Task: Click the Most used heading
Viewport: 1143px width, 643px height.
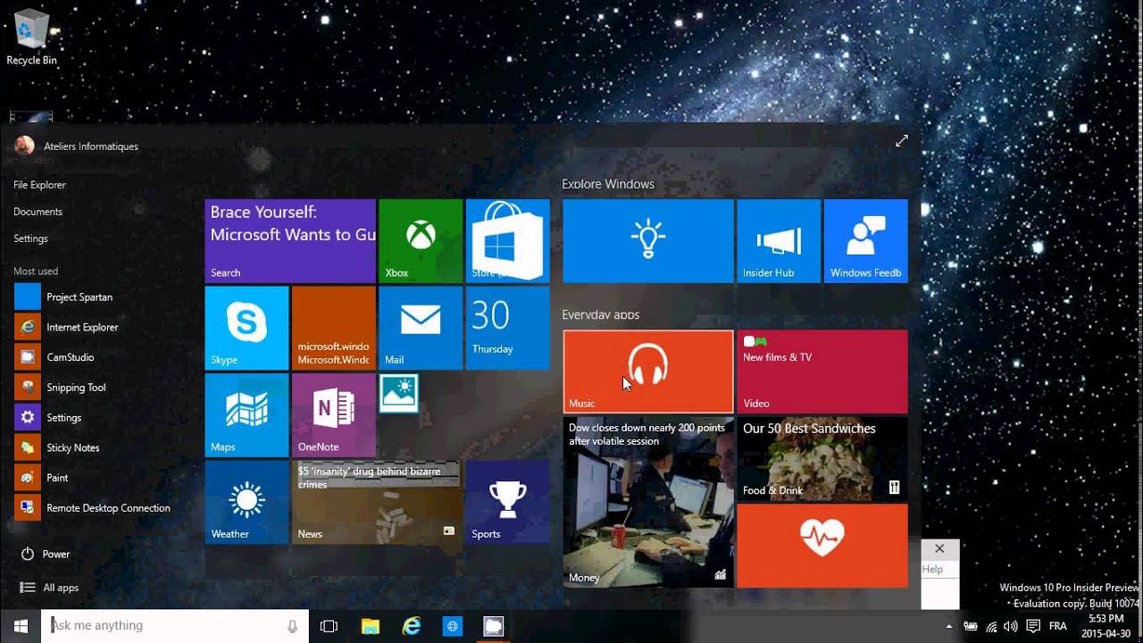Action: pyautogui.click(x=36, y=271)
